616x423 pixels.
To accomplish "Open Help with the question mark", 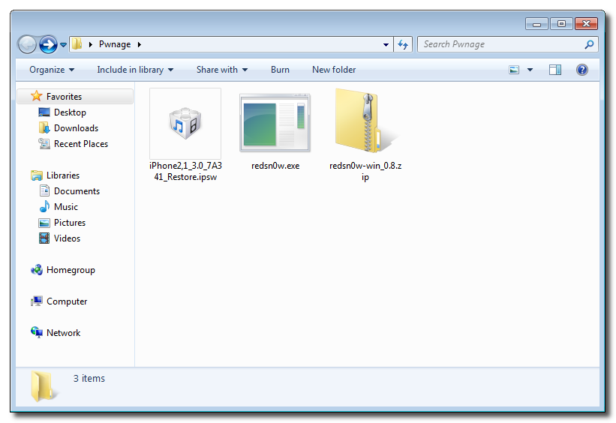I will [581, 70].
